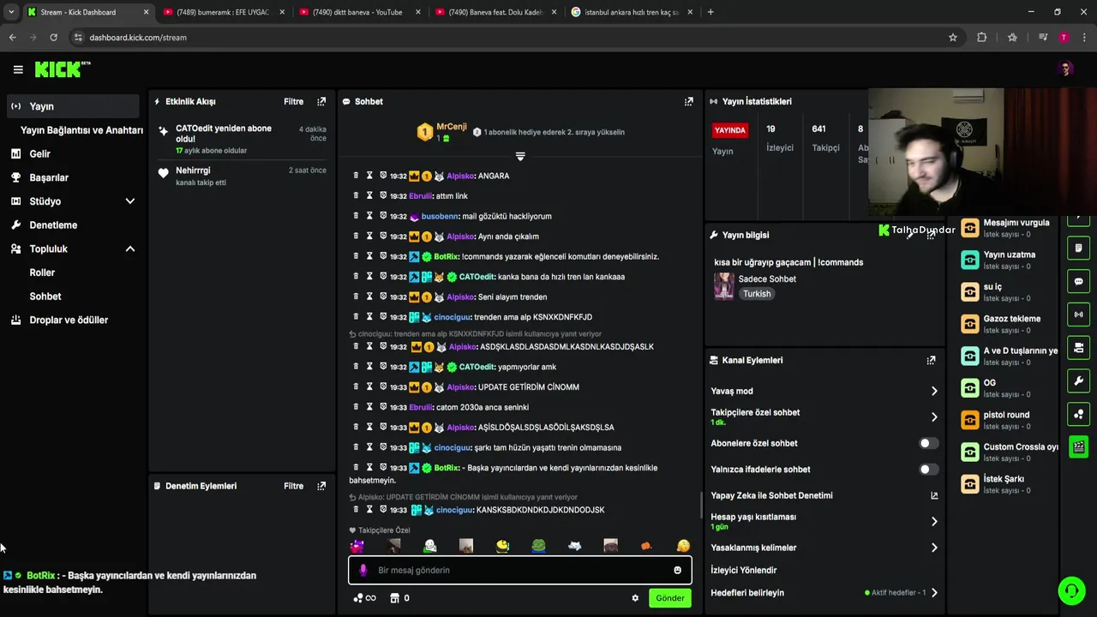This screenshot has width=1097, height=617.
Task: Click the chat panel scrollbar thumb
Action: coord(701,505)
